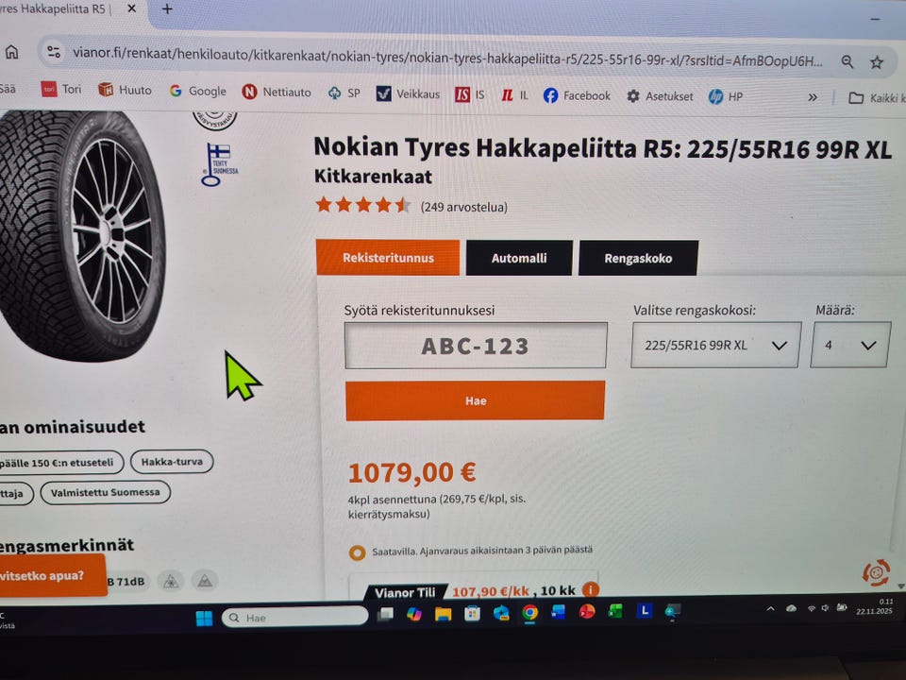
Task: Open the 249 arvostelua reviews link
Action: tap(464, 207)
